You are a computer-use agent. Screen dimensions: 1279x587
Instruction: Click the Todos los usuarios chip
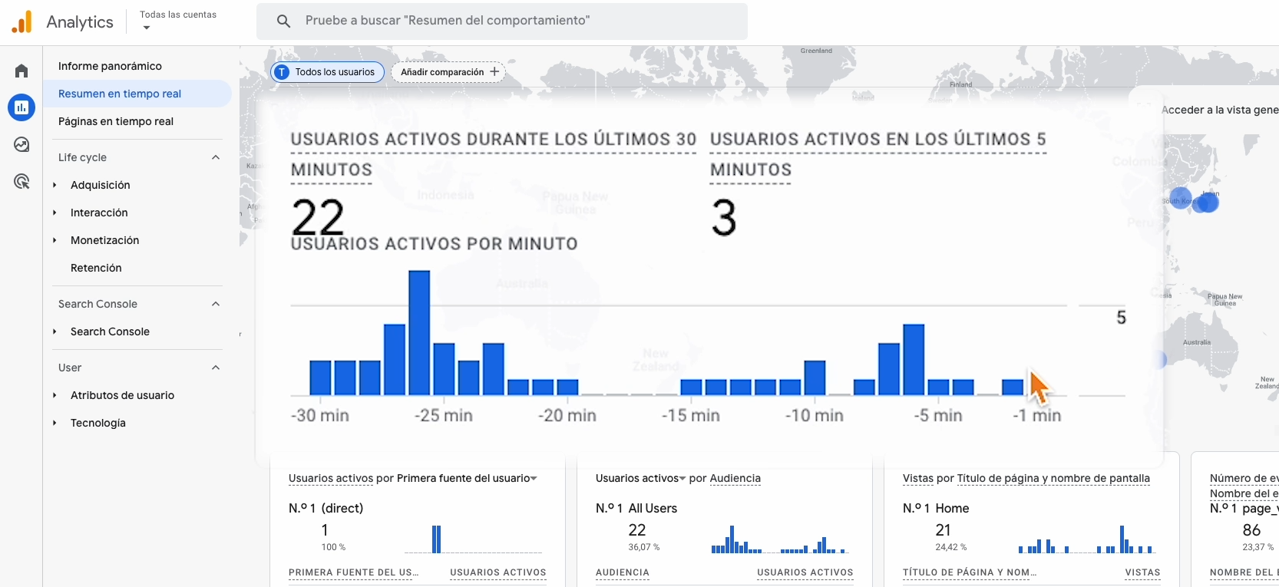[328, 72]
